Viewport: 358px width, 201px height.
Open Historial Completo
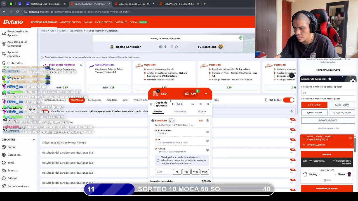[328, 70]
